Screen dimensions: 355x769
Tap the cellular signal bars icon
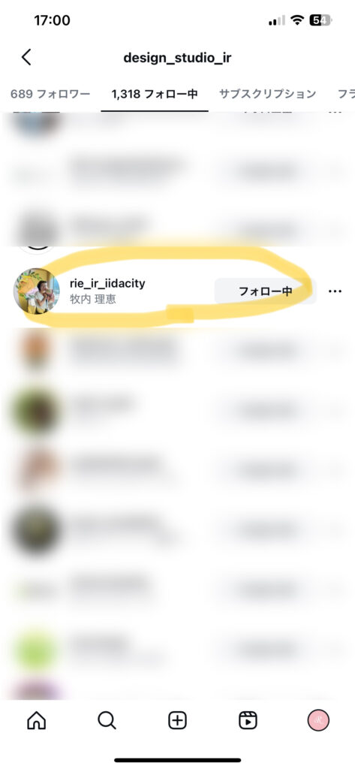pos(276,20)
